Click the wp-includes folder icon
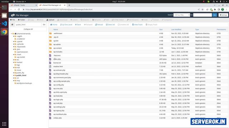This screenshot has width=229, height=128. tap(50, 52)
